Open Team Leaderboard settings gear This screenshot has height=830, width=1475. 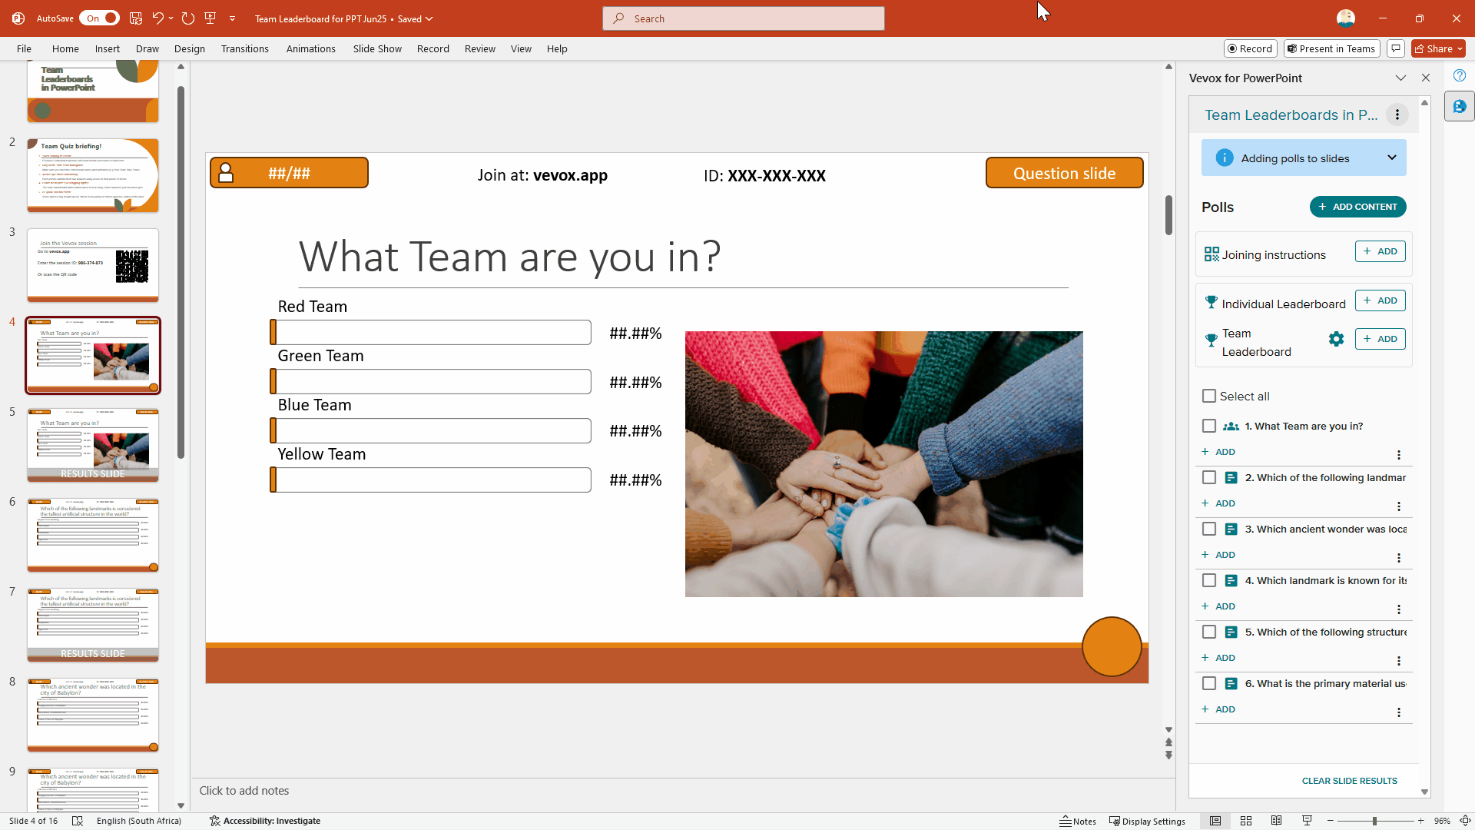(1336, 339)
